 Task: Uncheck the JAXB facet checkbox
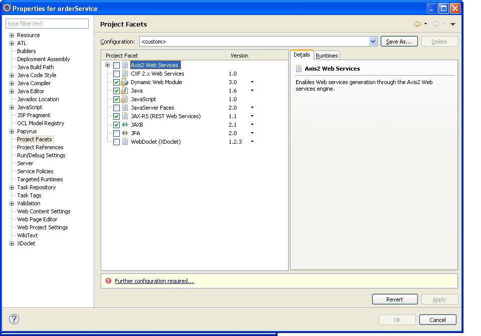click(116, 125)
